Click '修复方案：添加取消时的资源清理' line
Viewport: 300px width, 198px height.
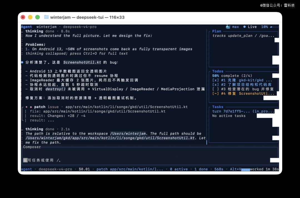coord(81,98)
